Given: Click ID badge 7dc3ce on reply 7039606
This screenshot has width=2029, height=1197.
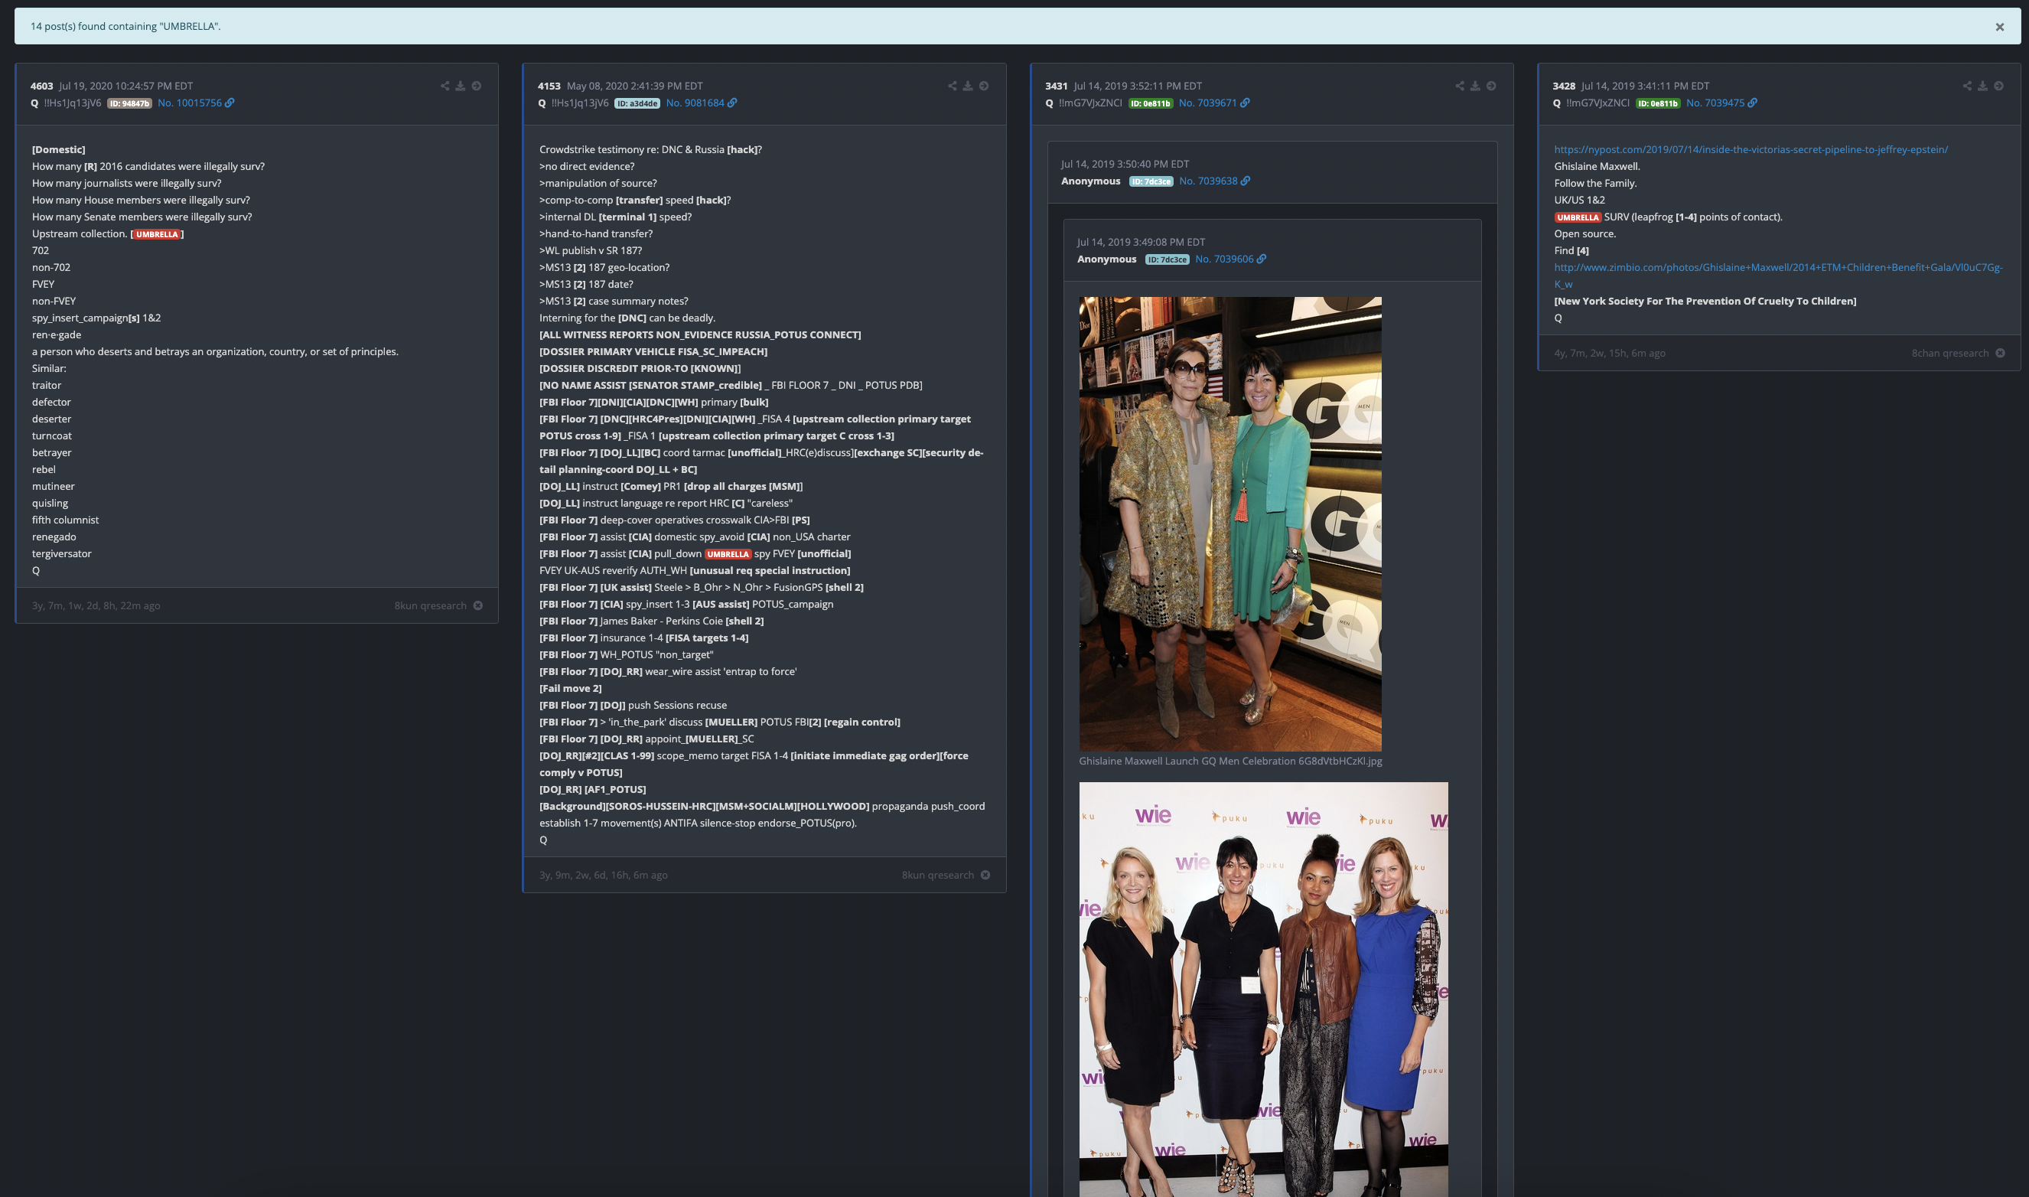Looking at the screenshot, I should click(x=1168, y=259).
